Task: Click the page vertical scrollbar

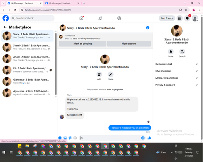Action: tap(202, 78)
